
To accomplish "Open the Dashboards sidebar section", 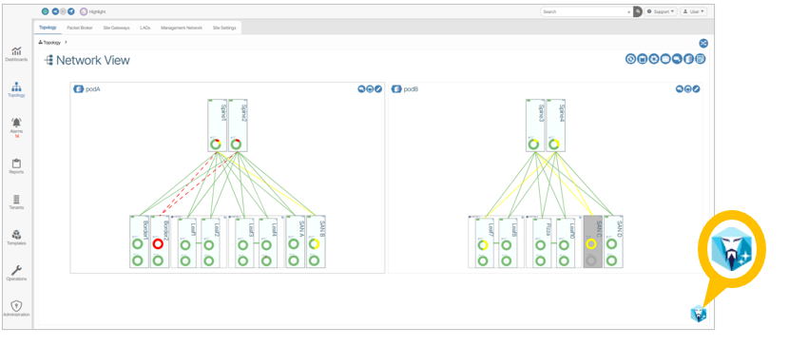I will point(16,54).
